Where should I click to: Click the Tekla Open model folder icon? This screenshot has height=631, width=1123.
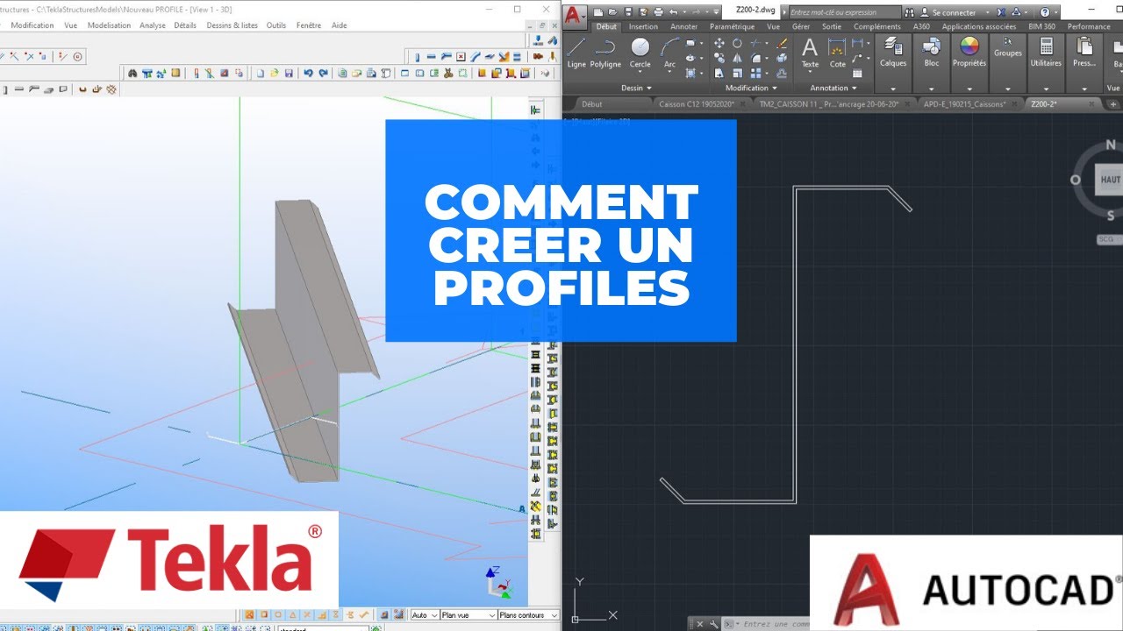point(274,73)
